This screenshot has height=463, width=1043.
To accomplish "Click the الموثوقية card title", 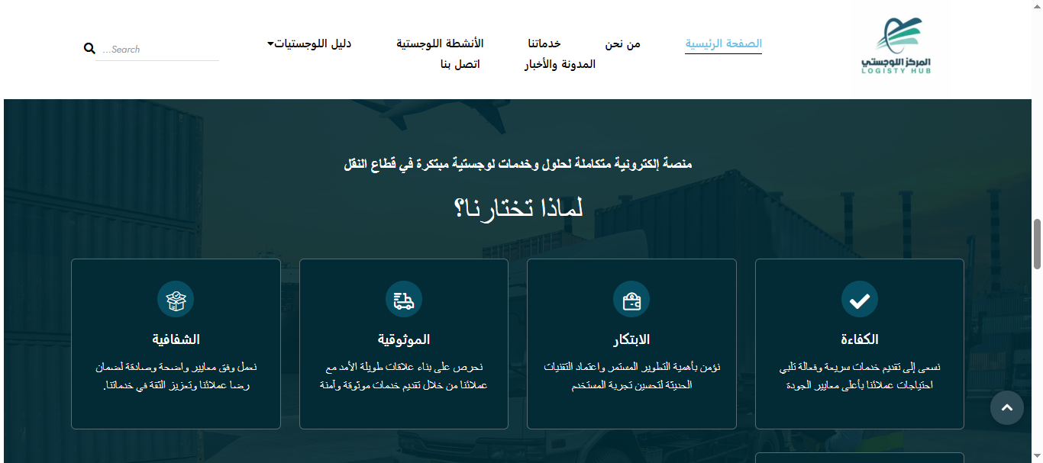I will coord(403,339).
